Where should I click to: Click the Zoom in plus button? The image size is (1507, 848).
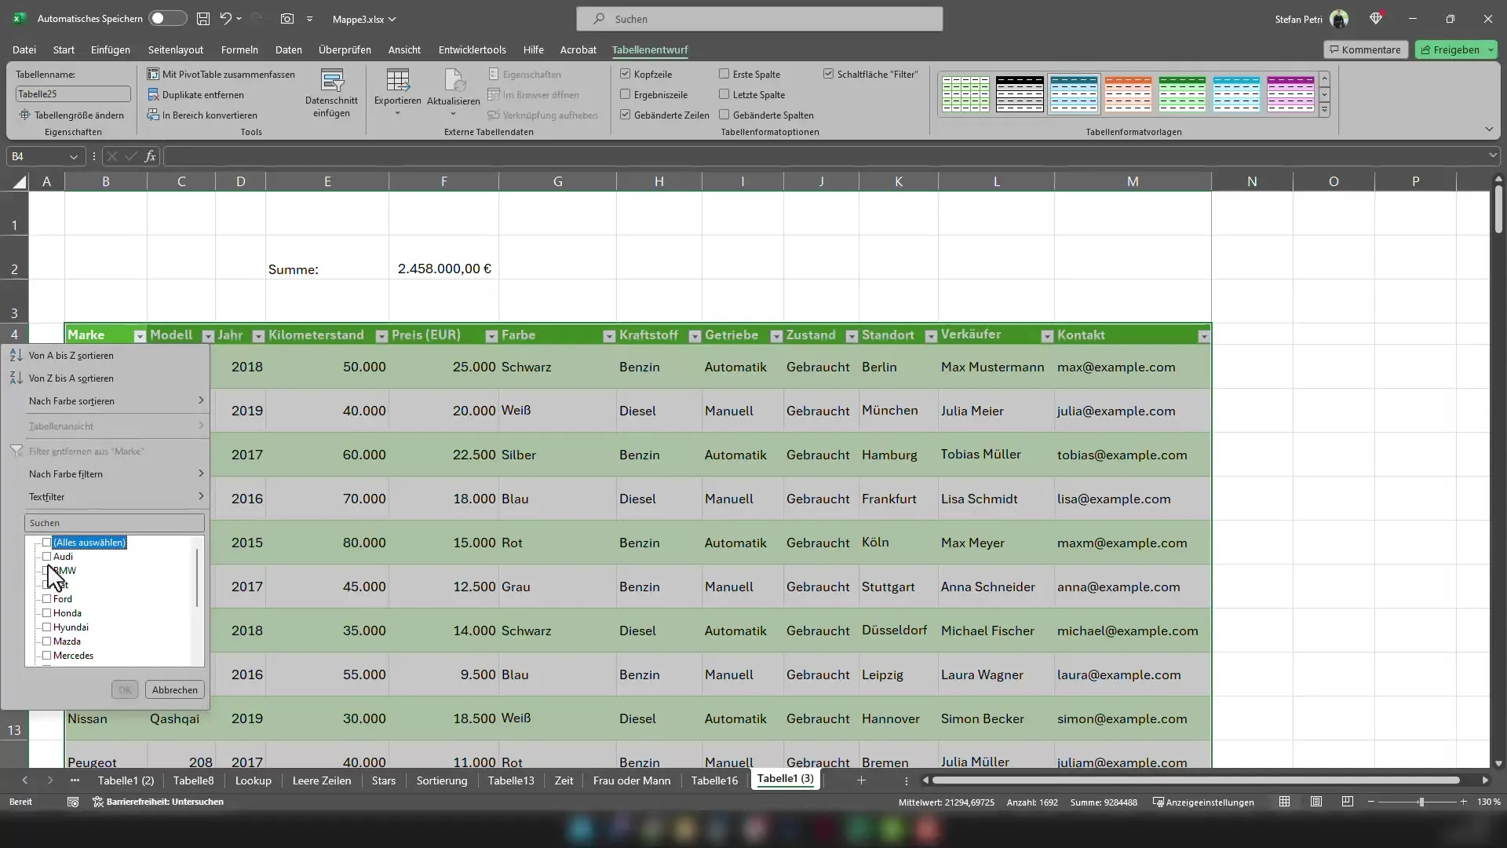coord(1463,802)
